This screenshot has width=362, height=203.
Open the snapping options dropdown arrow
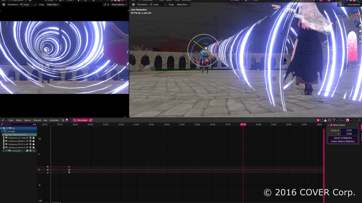(x=351, y=120)
